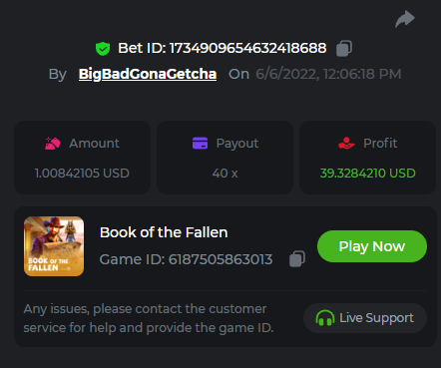Click the customer service help message
Image resolution: width=441 pixels, height=368 pixels.
click(149, 318)
